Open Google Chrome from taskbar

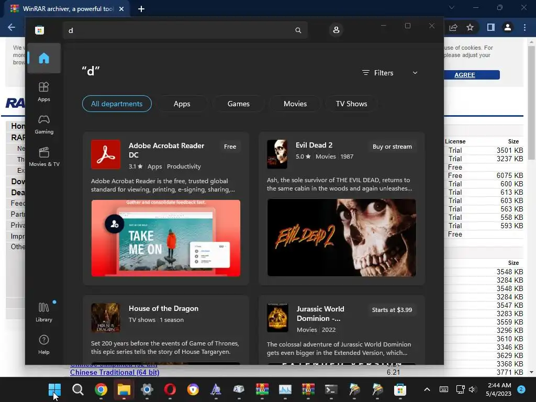coord(101,389)
